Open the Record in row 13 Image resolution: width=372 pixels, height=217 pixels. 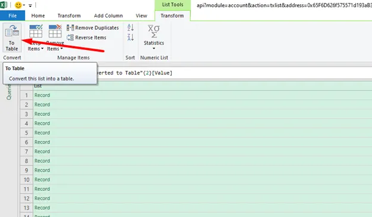tap(42, 207)
